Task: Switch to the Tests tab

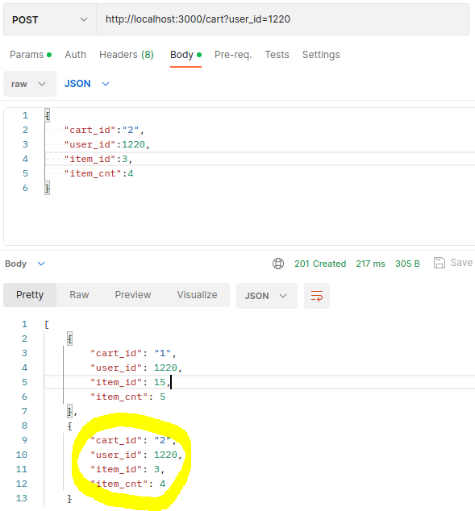Action: 277,55
